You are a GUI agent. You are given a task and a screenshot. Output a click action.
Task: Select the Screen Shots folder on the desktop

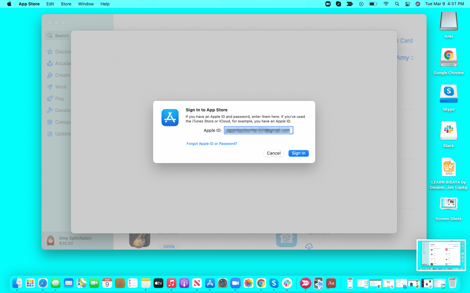448,204
